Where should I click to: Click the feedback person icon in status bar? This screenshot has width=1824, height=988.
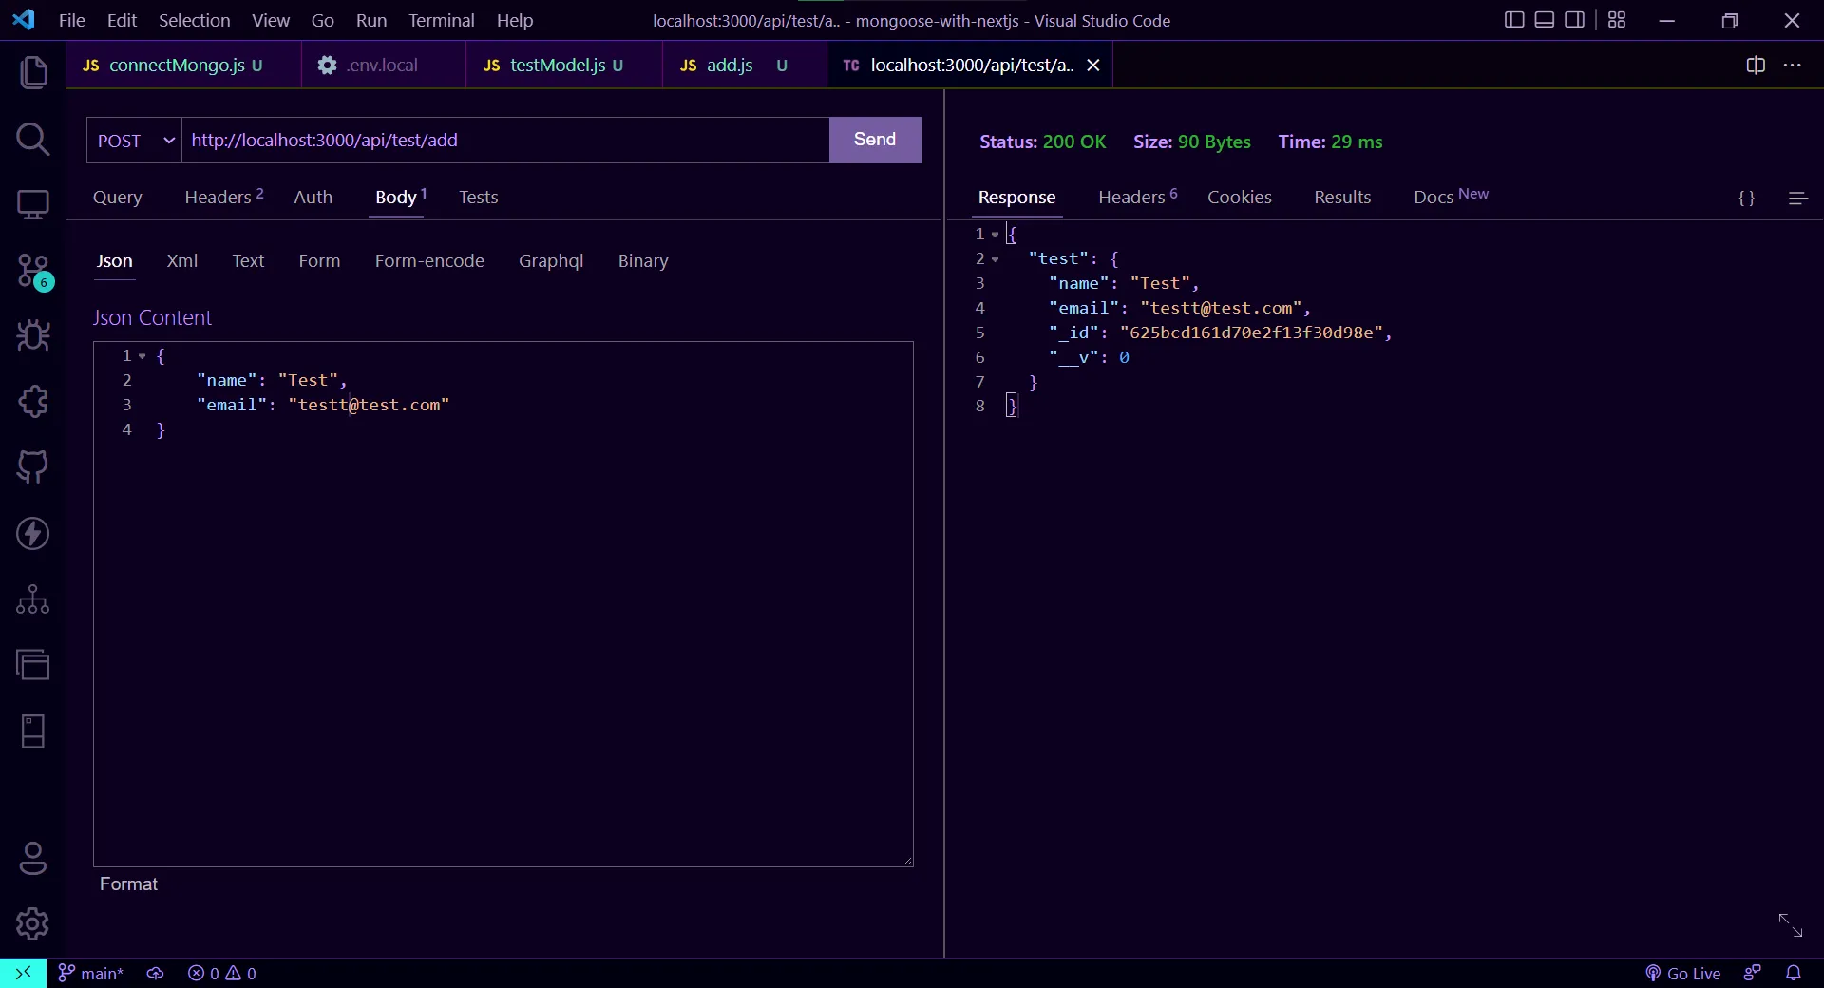click(1753, 973)
